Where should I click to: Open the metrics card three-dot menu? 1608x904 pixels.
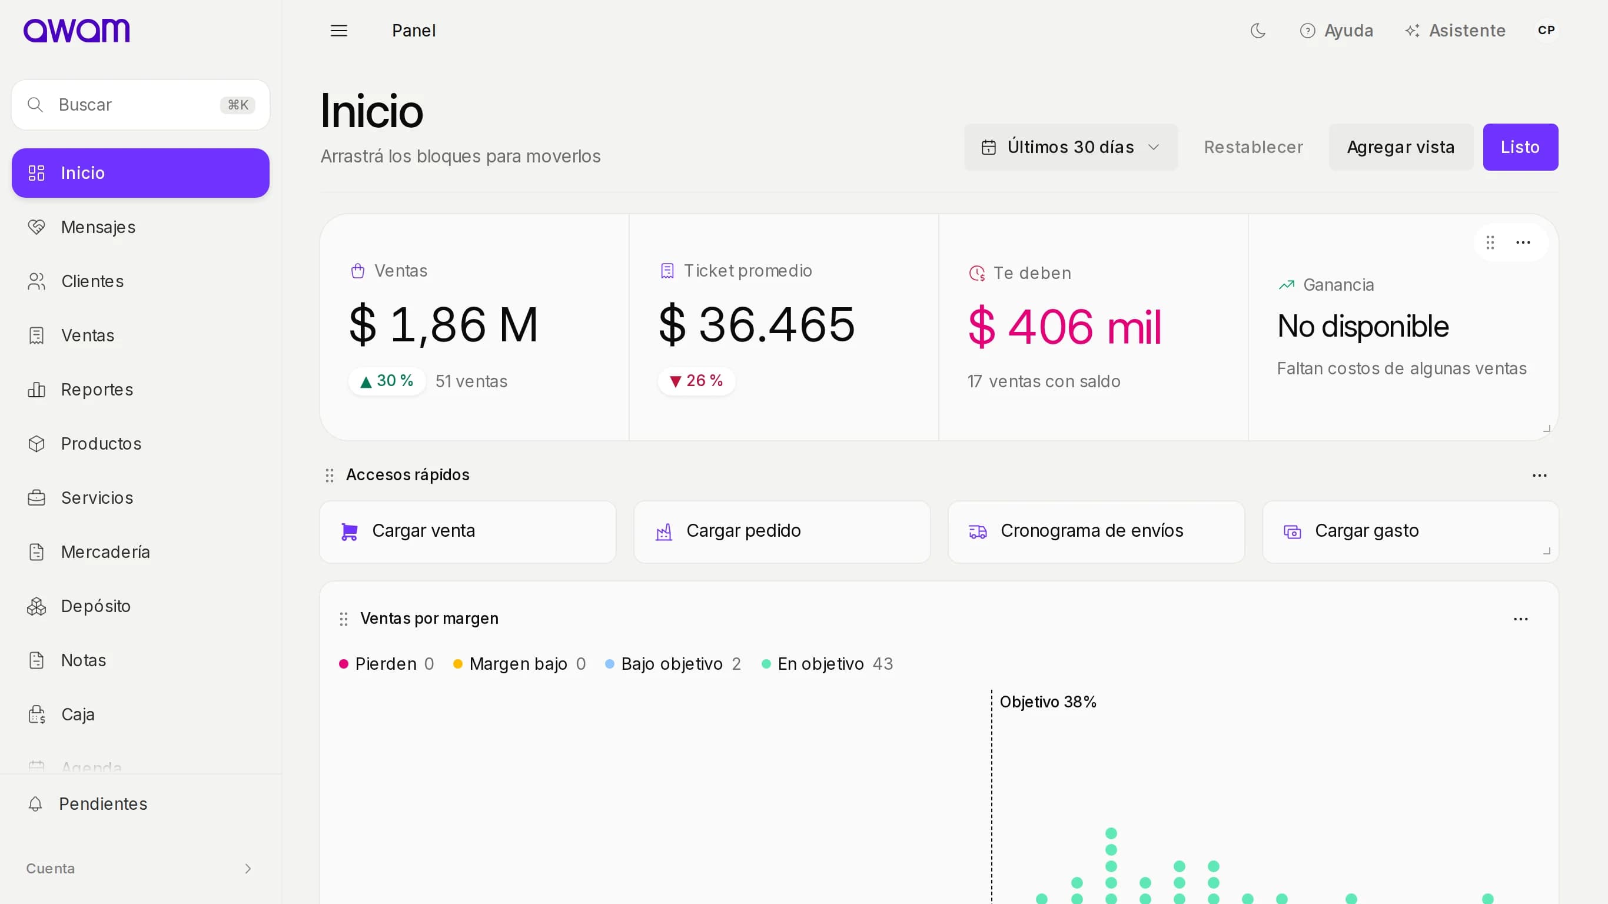[1523, 242]
